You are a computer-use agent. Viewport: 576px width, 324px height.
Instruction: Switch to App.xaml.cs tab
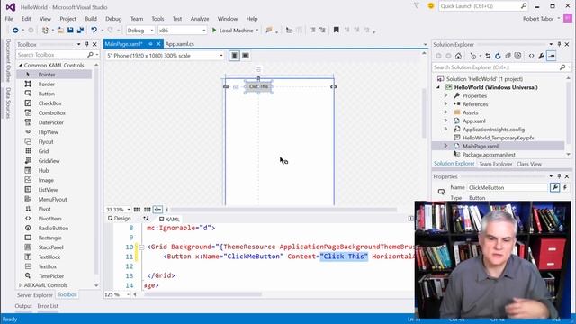(x=180, y=44)
